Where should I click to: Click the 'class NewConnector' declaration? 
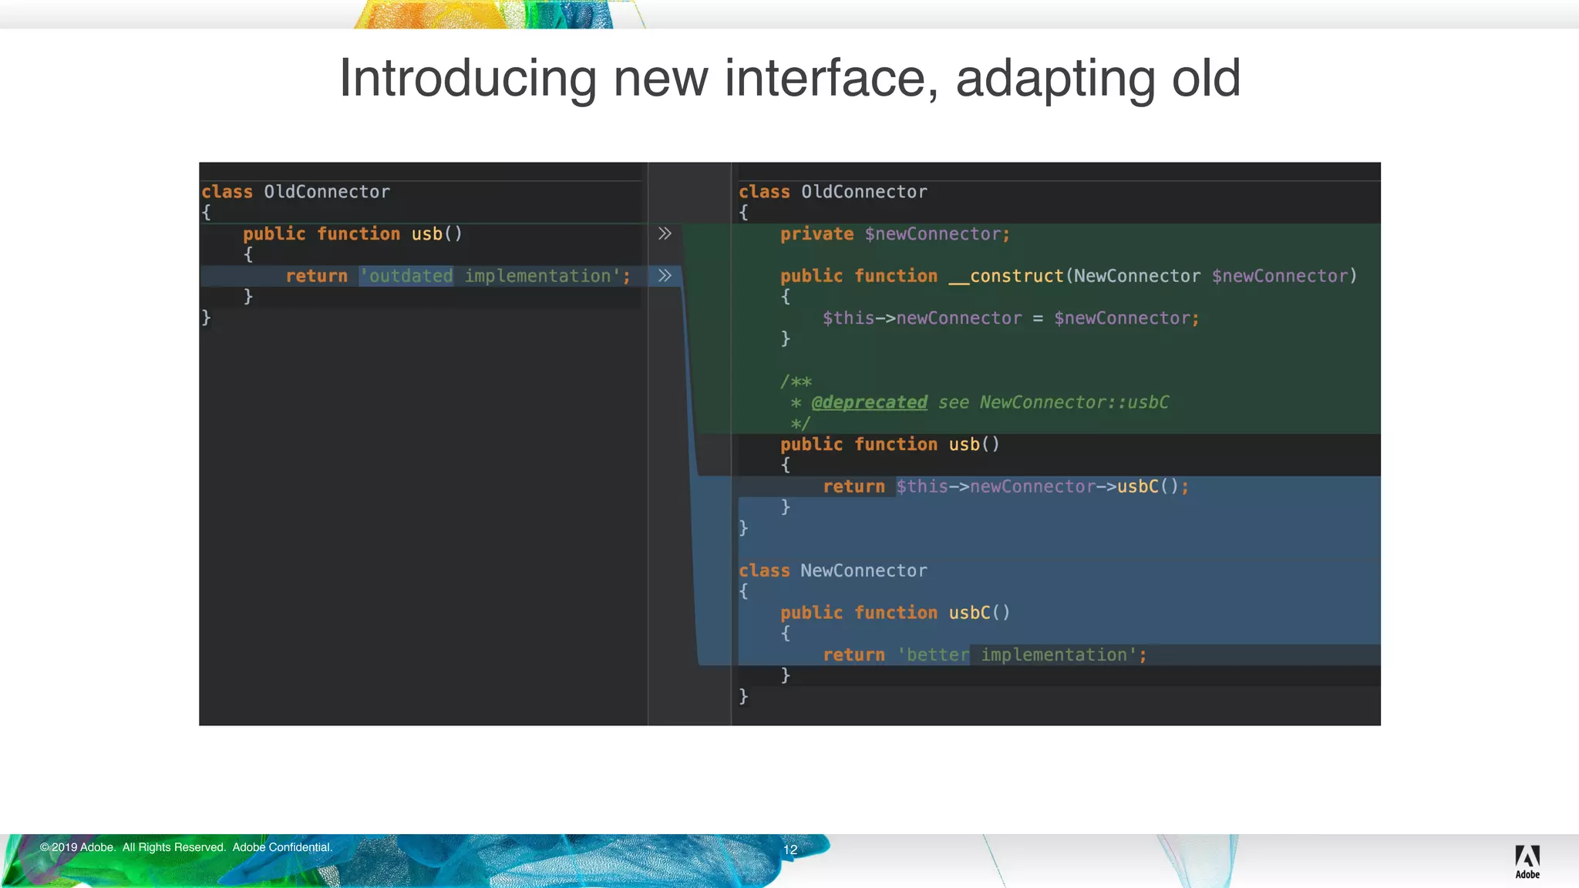coord(833,571)
